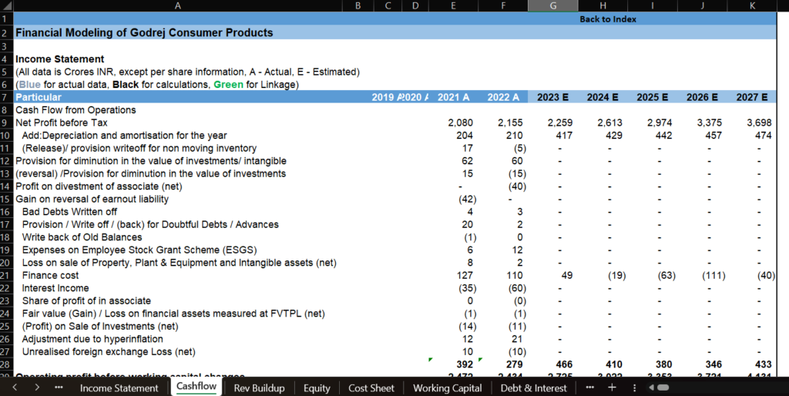789x396 pixels.
Task: Click the Back to Index link
Action: click(608, 19)
